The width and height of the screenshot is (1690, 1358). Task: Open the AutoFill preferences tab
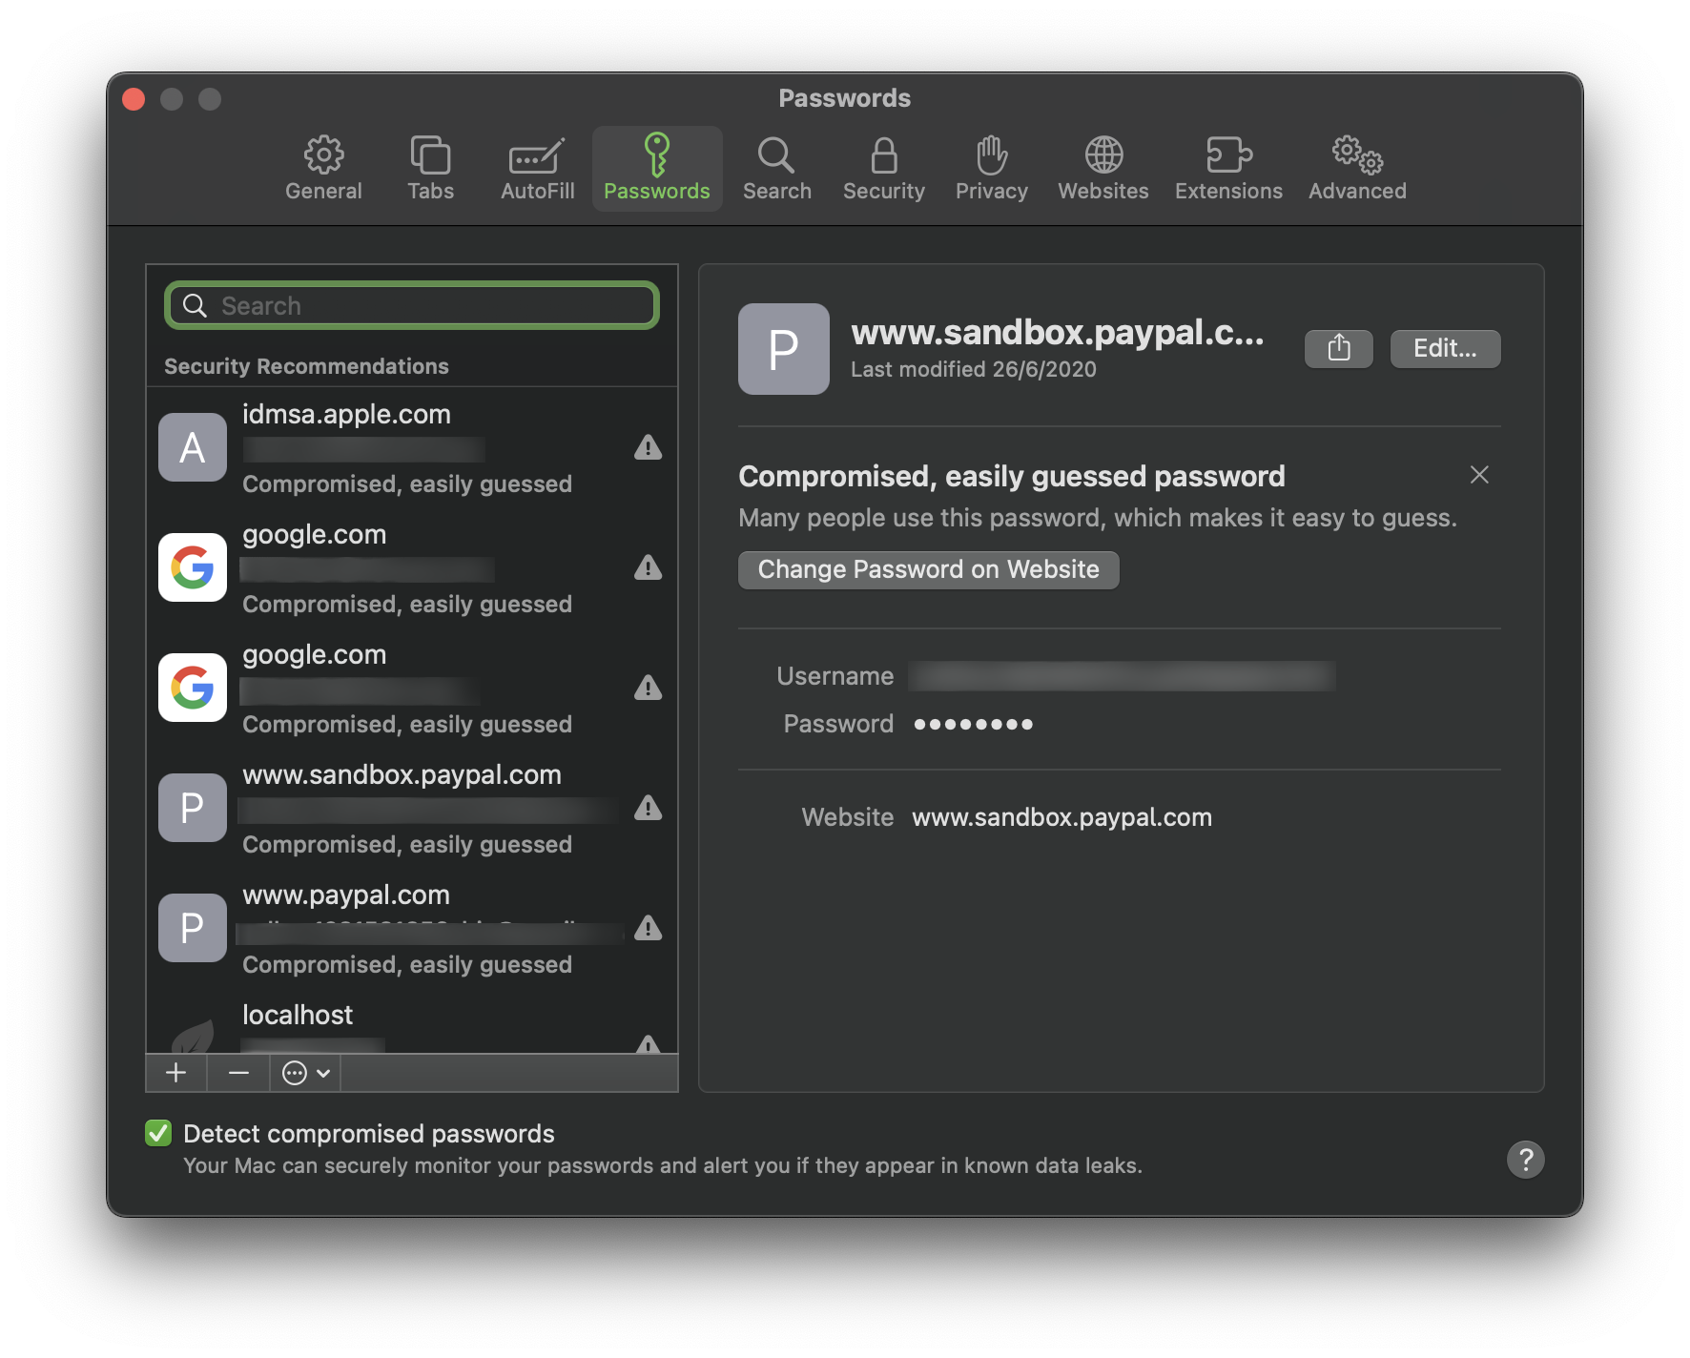[537, 169]
